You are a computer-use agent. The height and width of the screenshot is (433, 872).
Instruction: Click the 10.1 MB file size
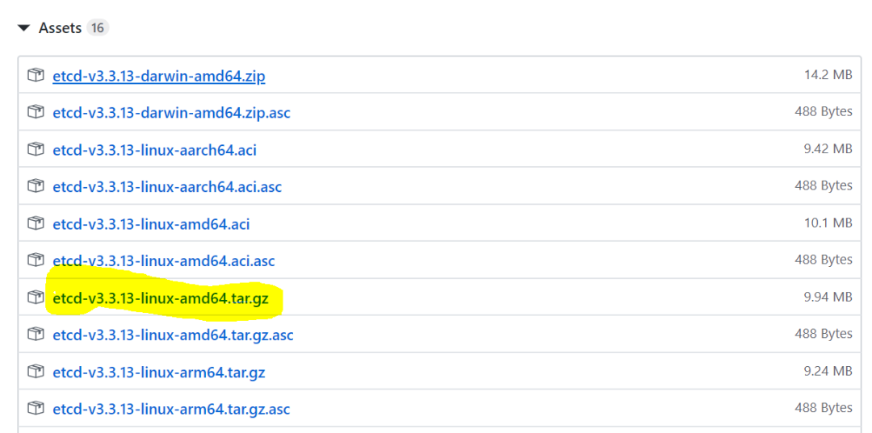pyautogui.click(x=828, y=223)
